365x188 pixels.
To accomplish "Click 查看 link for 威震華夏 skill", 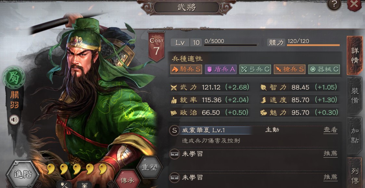I will pos(330,130).
